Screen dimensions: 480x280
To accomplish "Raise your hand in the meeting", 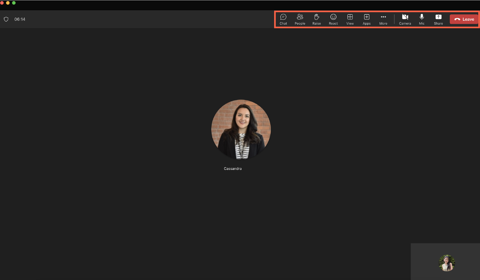I will click(x=316, y=19).
